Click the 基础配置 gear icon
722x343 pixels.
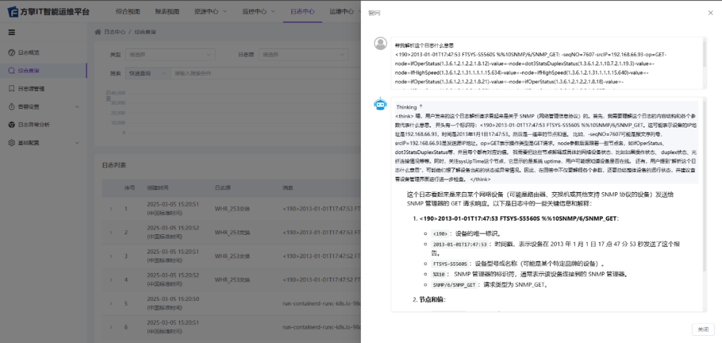[11, 142]
